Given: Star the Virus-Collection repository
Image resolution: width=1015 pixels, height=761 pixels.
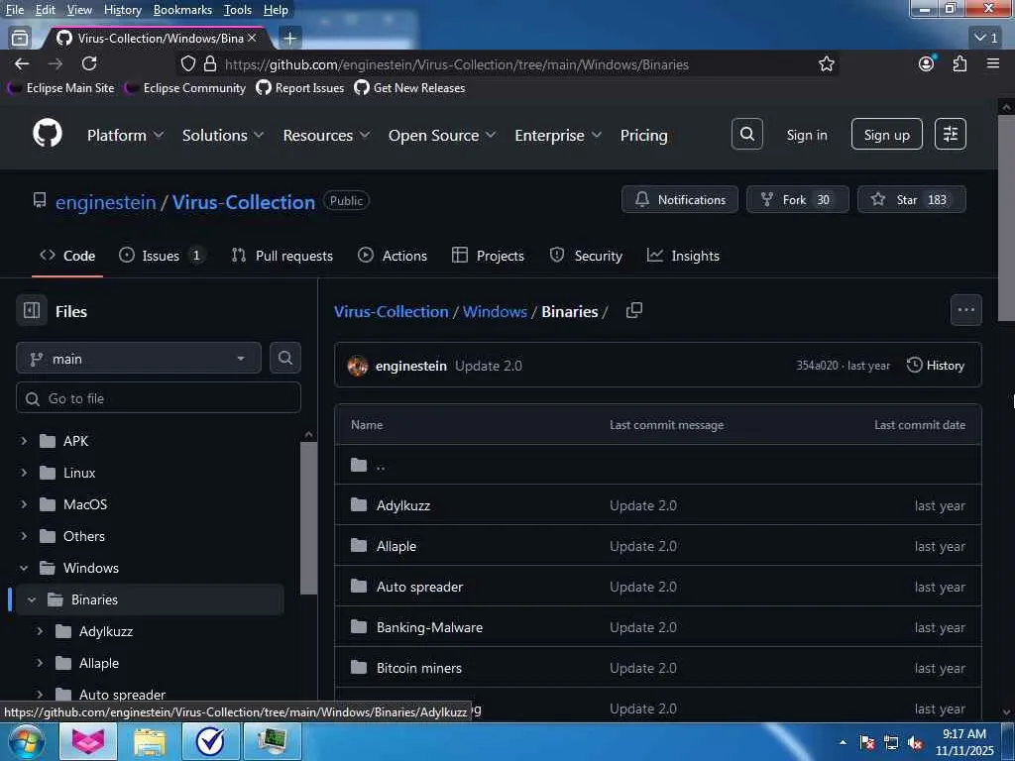Looking at the screenshot, I should click(912, 199).
